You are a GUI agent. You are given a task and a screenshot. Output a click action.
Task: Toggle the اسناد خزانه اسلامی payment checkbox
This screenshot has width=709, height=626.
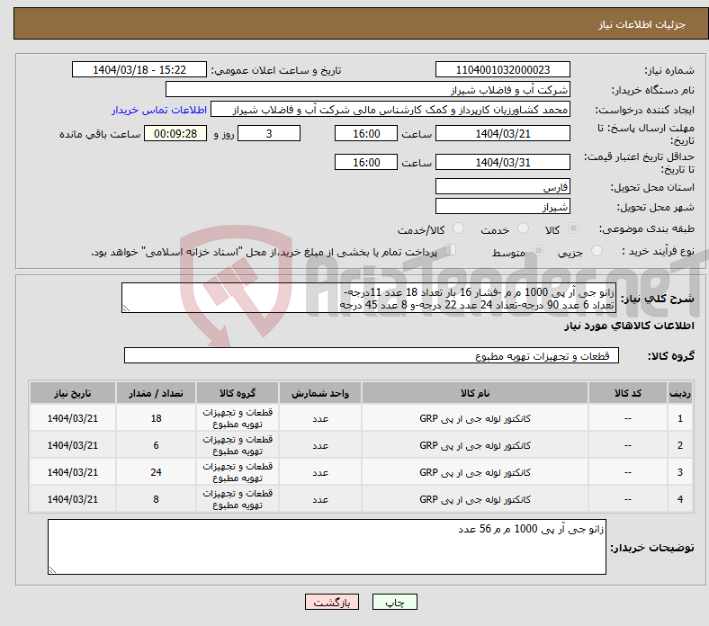tap(451, 249)
